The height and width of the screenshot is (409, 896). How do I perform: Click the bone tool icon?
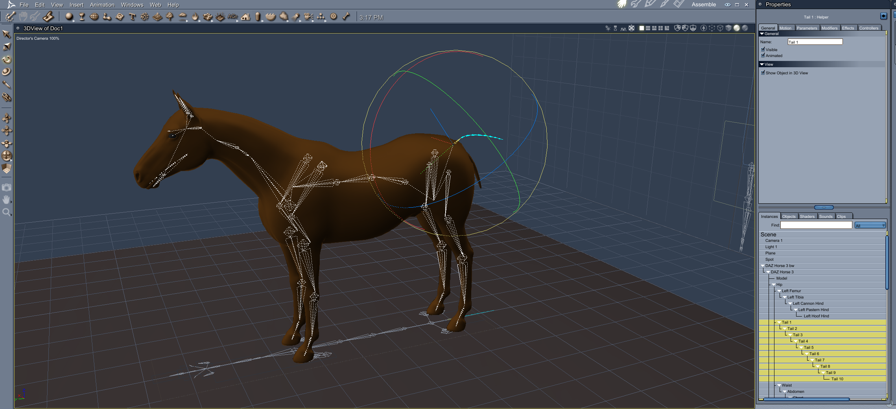[346, 17]
